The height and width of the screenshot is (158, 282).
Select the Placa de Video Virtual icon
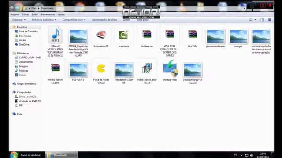(101, 68)
